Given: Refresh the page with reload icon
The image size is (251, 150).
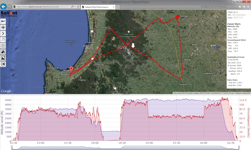Looking at the screenshot, I should point(77,7).
